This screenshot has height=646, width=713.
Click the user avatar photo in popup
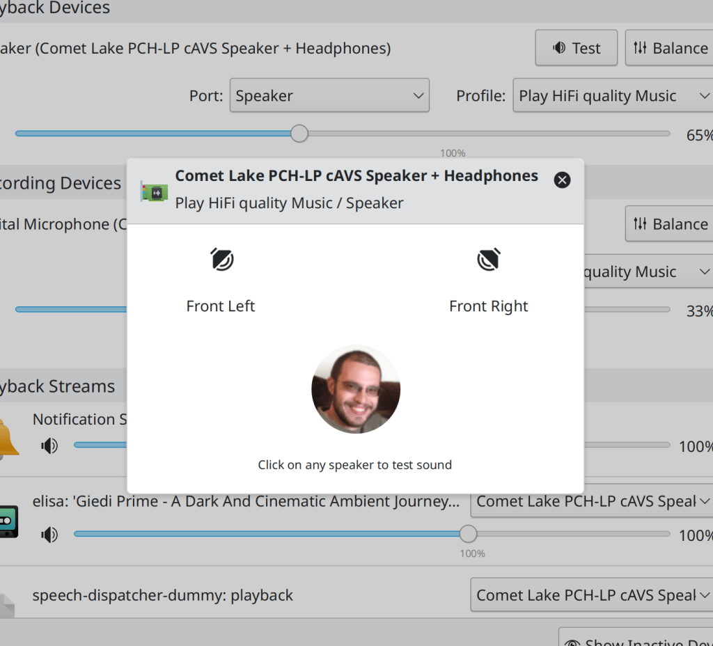coord(355,390)
